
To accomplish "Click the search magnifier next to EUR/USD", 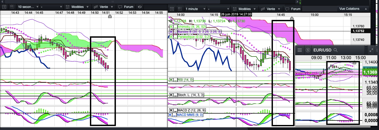I will point(336,50).
